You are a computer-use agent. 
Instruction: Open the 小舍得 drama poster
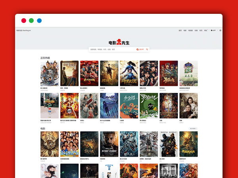click(129, 106)
